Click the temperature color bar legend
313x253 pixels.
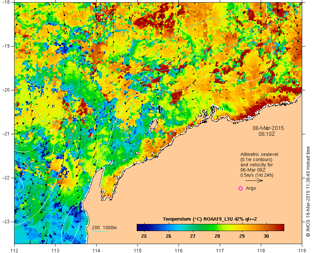[211, 227]
